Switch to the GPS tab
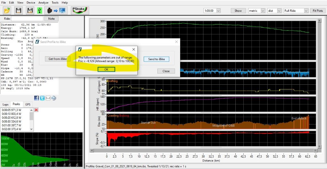Image resolution: width=327 pixels, height=169 pixels. pyautogui.click(x=28, y=104)
